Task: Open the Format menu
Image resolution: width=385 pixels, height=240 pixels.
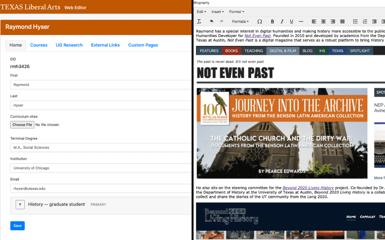Action: [x=236, y=12]
